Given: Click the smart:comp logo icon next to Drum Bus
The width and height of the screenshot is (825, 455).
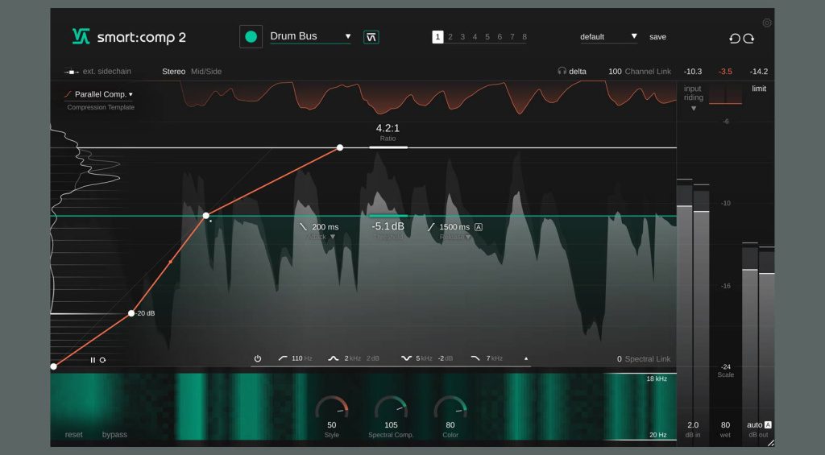Looking at the screenshot, I should [371, 37].
